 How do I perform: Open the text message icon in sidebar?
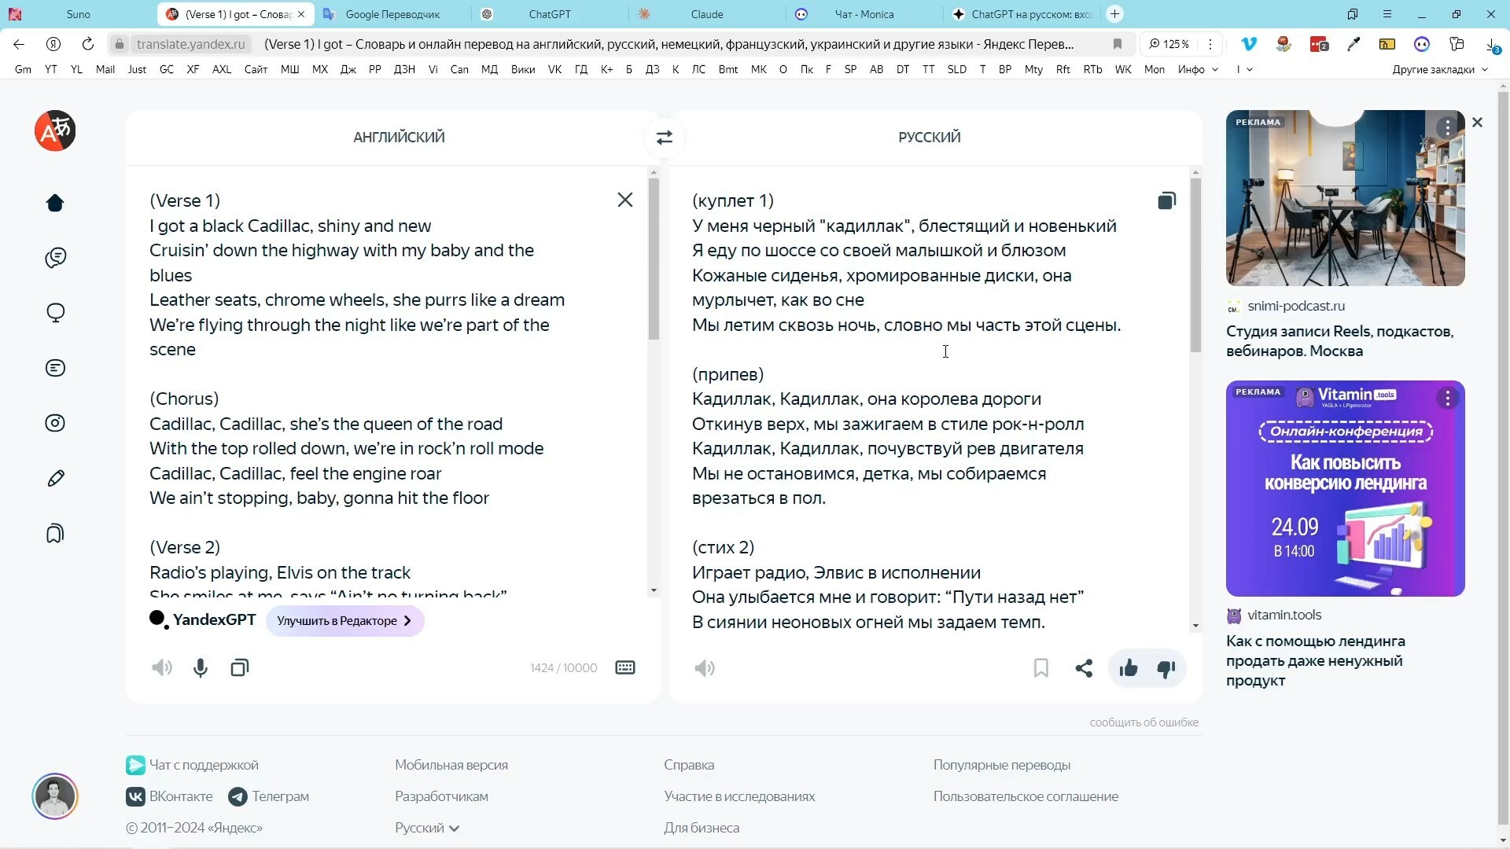pos(55,368)
